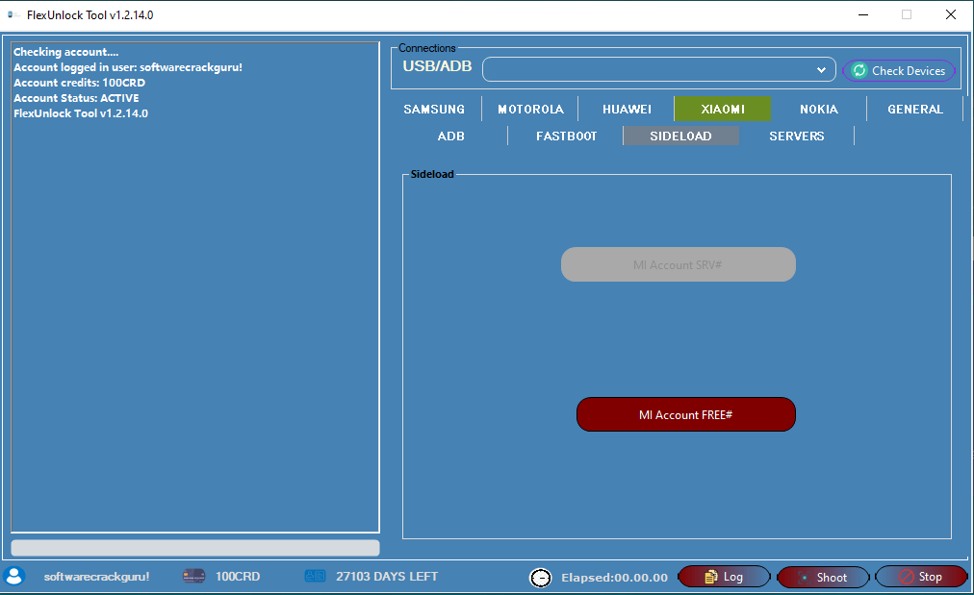Click the subscription days-left icon
Screen dimensions: 974x595
tap(315, 577)
